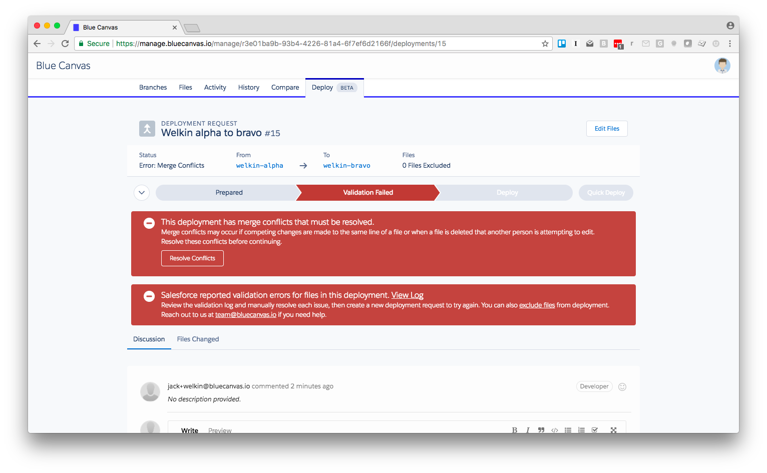Click the commenter avatar thumbnail
Screen dimensions: 767x473
tap(150, 392)
